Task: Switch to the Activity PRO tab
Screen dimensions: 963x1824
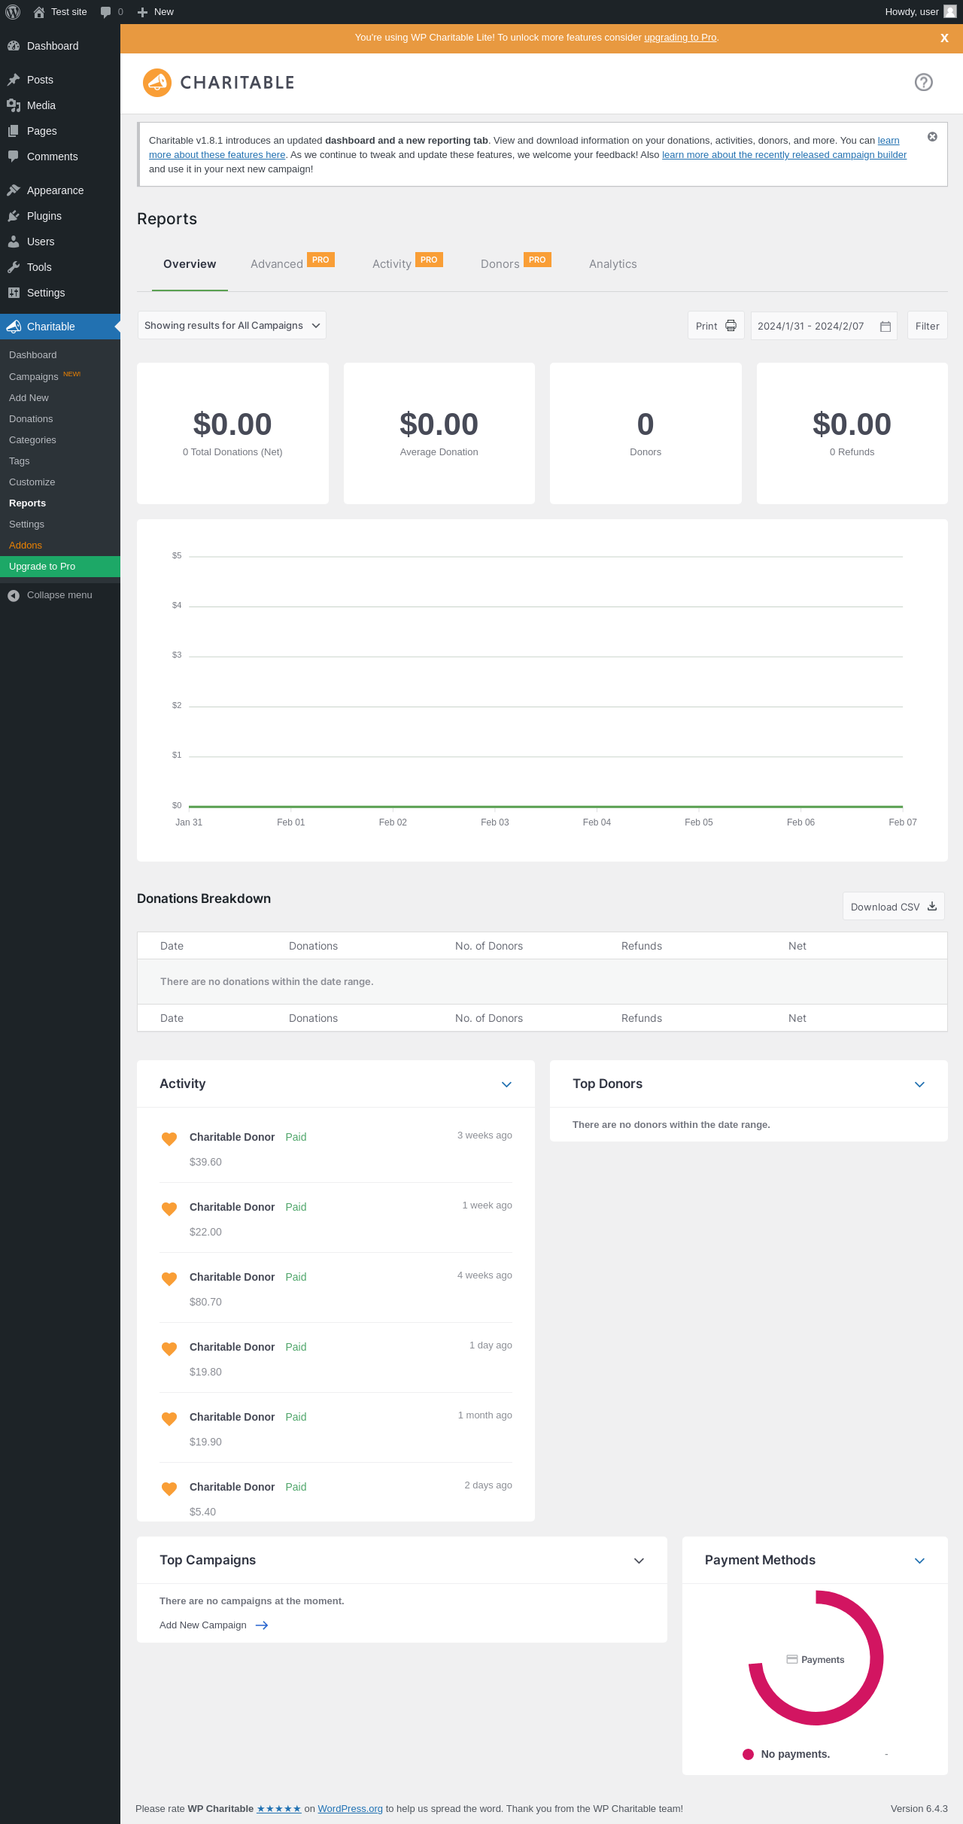Action: 407,263
